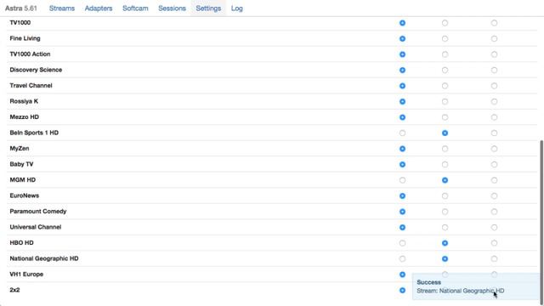Select third radio option for Bein Sports 1 HD
Screen dimensions: 544x306
[494, 133]
